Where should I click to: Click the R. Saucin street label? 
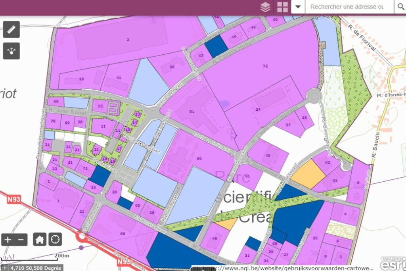376,144
